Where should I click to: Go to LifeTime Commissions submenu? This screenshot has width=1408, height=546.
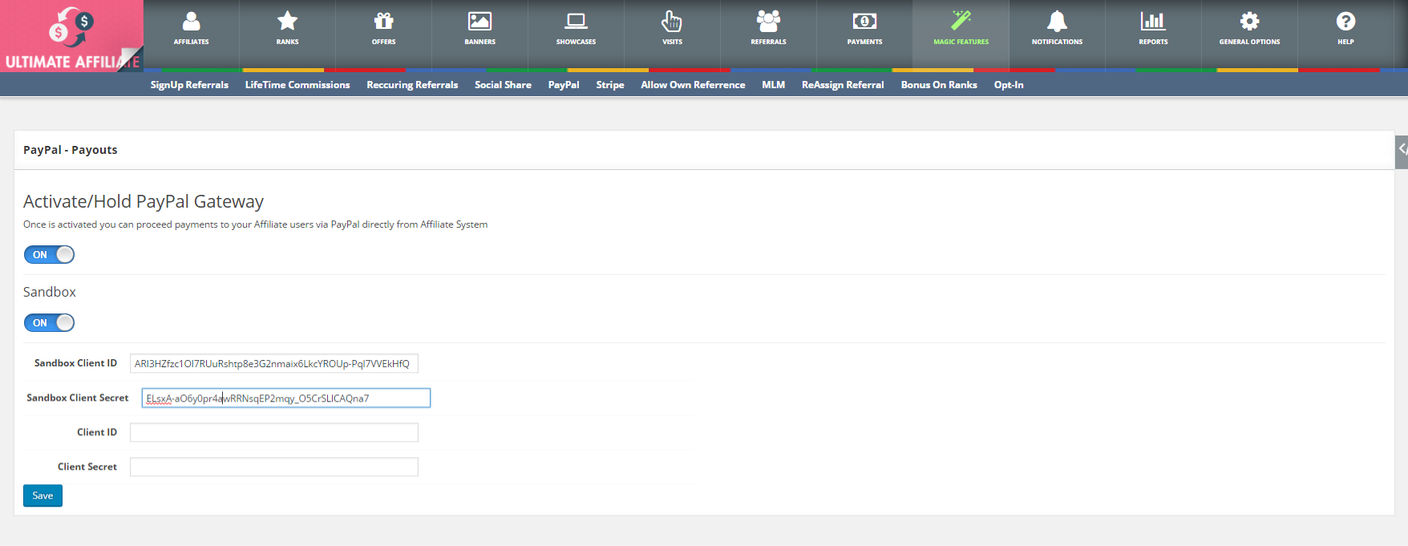pos(297,85)
